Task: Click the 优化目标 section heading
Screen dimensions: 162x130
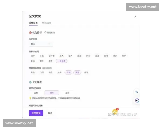Action: (37, 32)
